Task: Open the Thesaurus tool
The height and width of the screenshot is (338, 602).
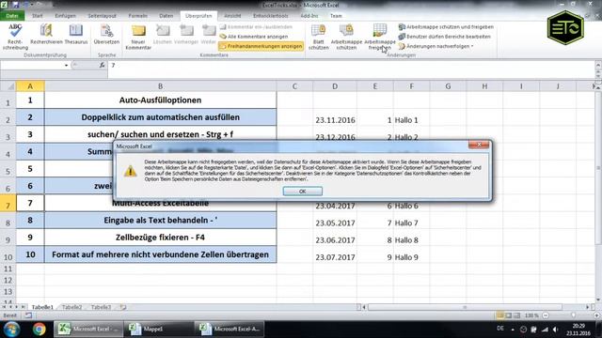Action: [x=76, y=35]
